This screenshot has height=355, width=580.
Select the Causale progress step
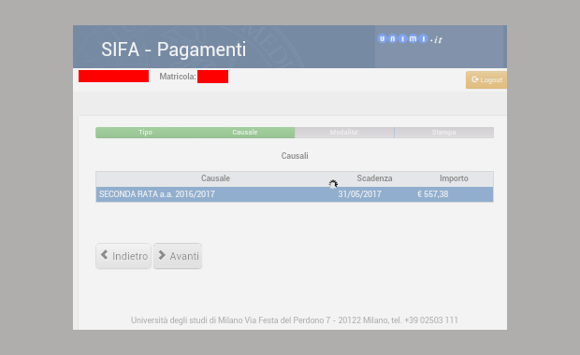point(245,133)
